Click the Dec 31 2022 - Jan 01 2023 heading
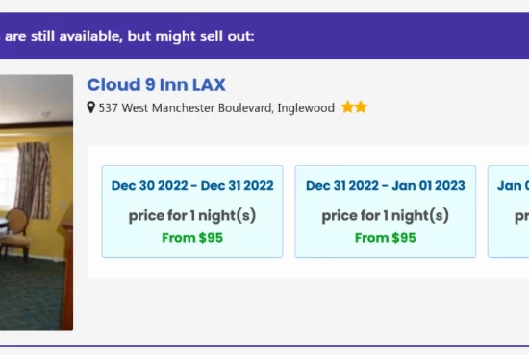529x355 pixels. click(386, 186)
